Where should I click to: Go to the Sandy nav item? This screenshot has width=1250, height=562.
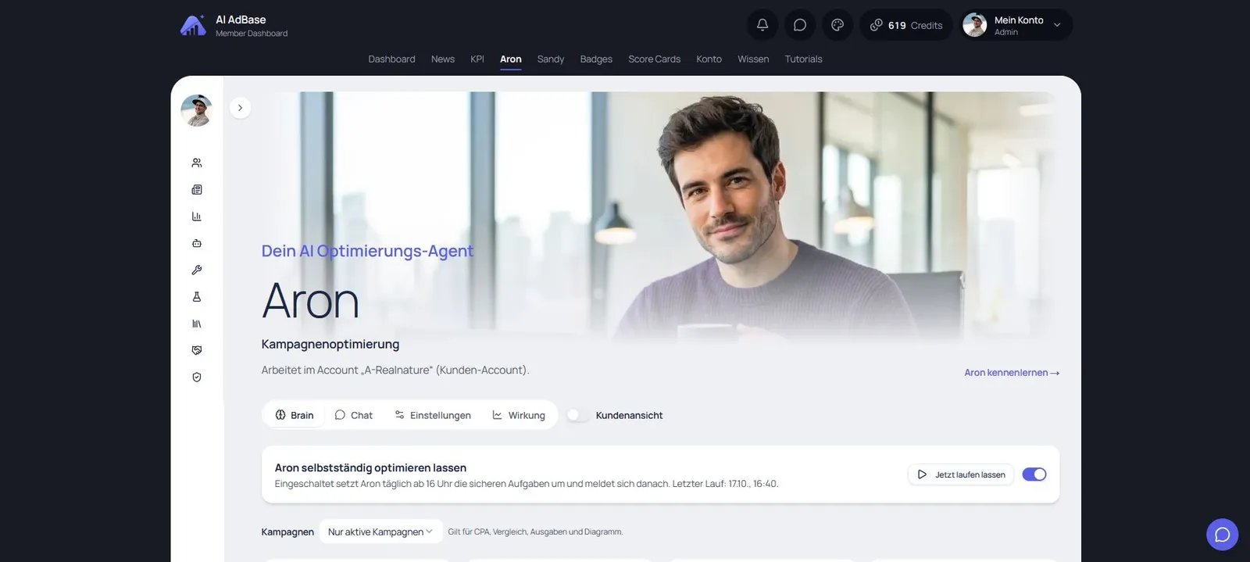pyautogui.click(x=551, y=59)
